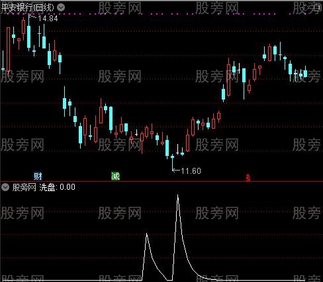Select the 14.84 high price label
Image resolution: width=323 pixels, height=282 pixels.
pos(48,19)
